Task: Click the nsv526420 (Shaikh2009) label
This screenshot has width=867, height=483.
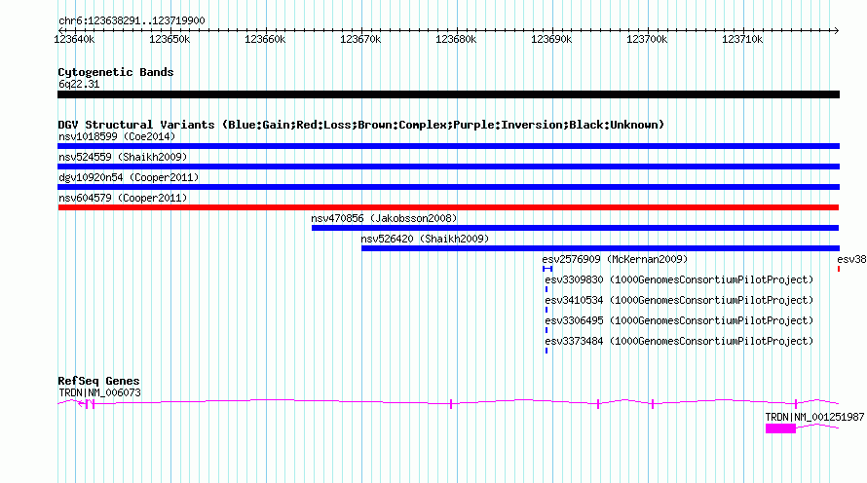Action: coord(425,239)
